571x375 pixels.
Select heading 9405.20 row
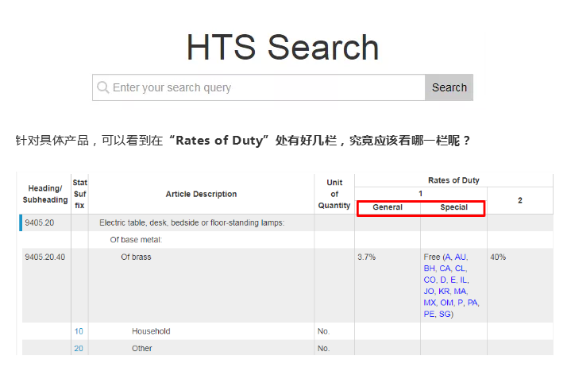click(40, 223)
